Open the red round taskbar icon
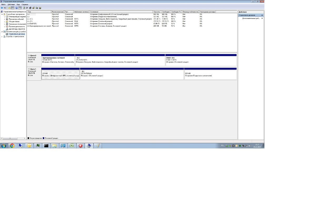The width and height of the screenshot is (316, 207). 80,146
